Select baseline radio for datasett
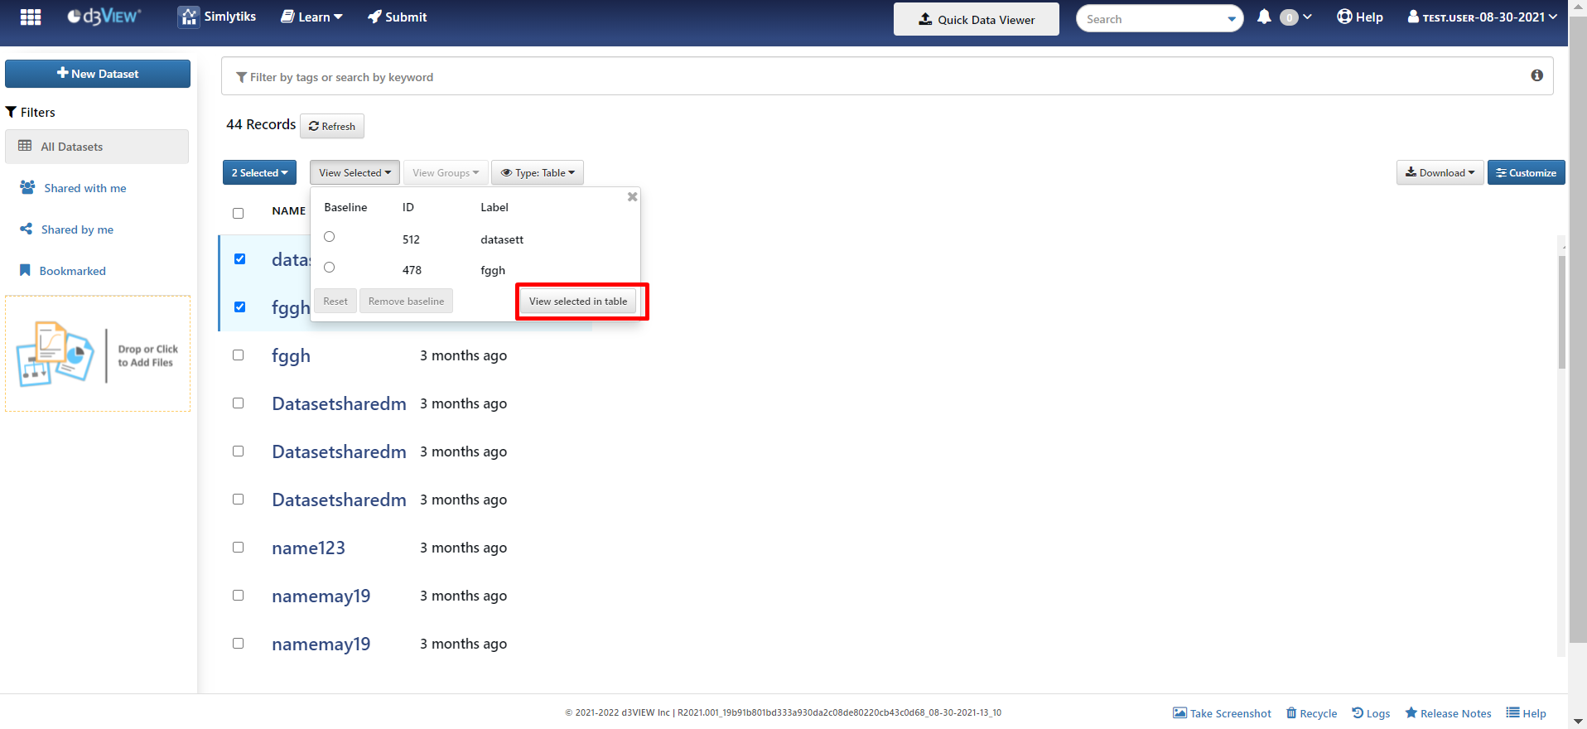 [330, 237]
